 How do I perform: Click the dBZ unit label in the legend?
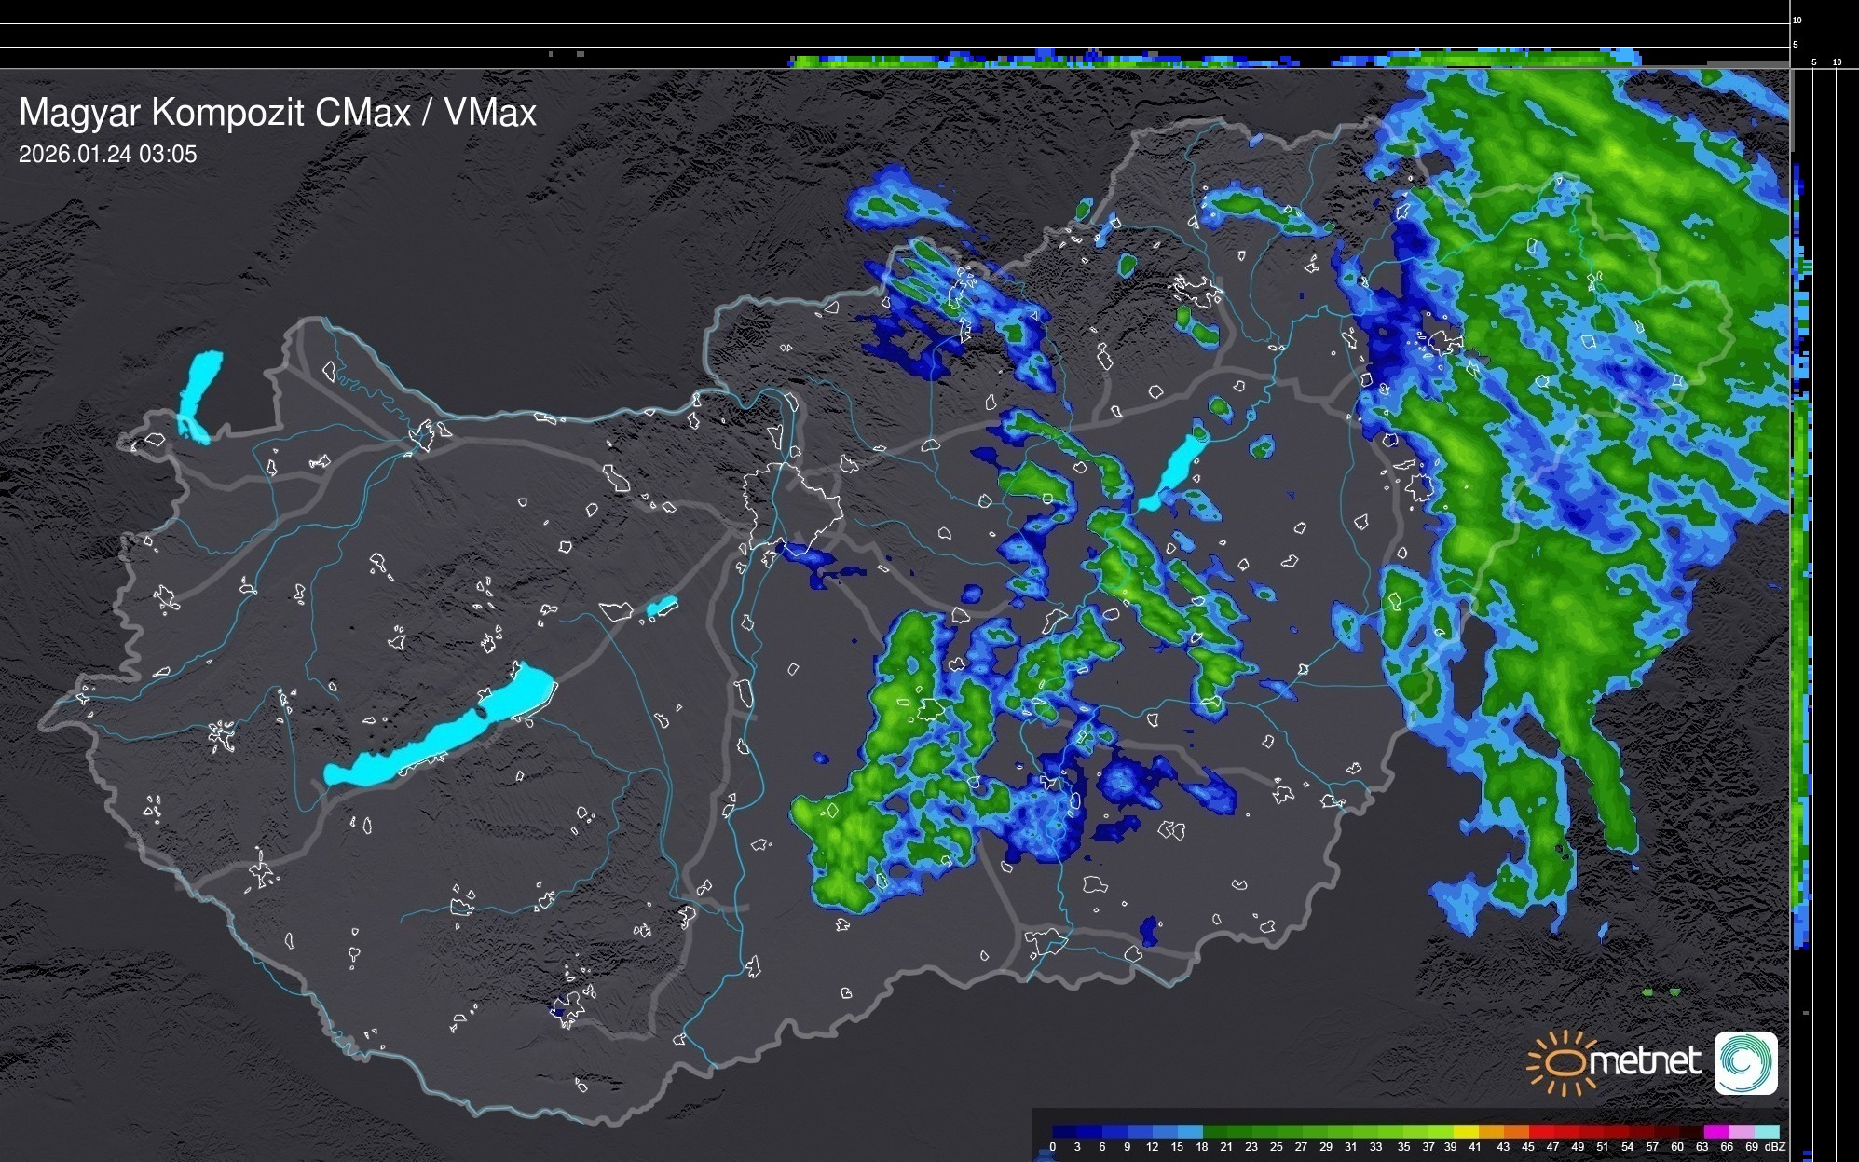pyautogui.click(x=1775, y=1147)
